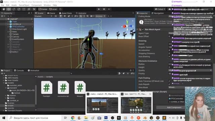The height and width of the screenshot is (121, 215).
Task: Click the Play button
Action: (99, 9)
